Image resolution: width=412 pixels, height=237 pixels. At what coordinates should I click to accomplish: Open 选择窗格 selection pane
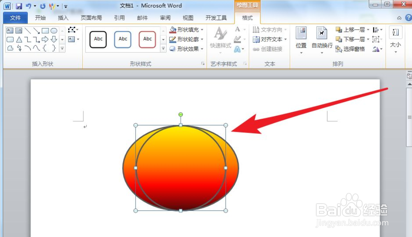(x=350, y=49)
